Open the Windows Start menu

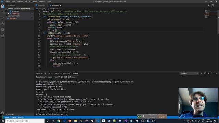(3, 121)
